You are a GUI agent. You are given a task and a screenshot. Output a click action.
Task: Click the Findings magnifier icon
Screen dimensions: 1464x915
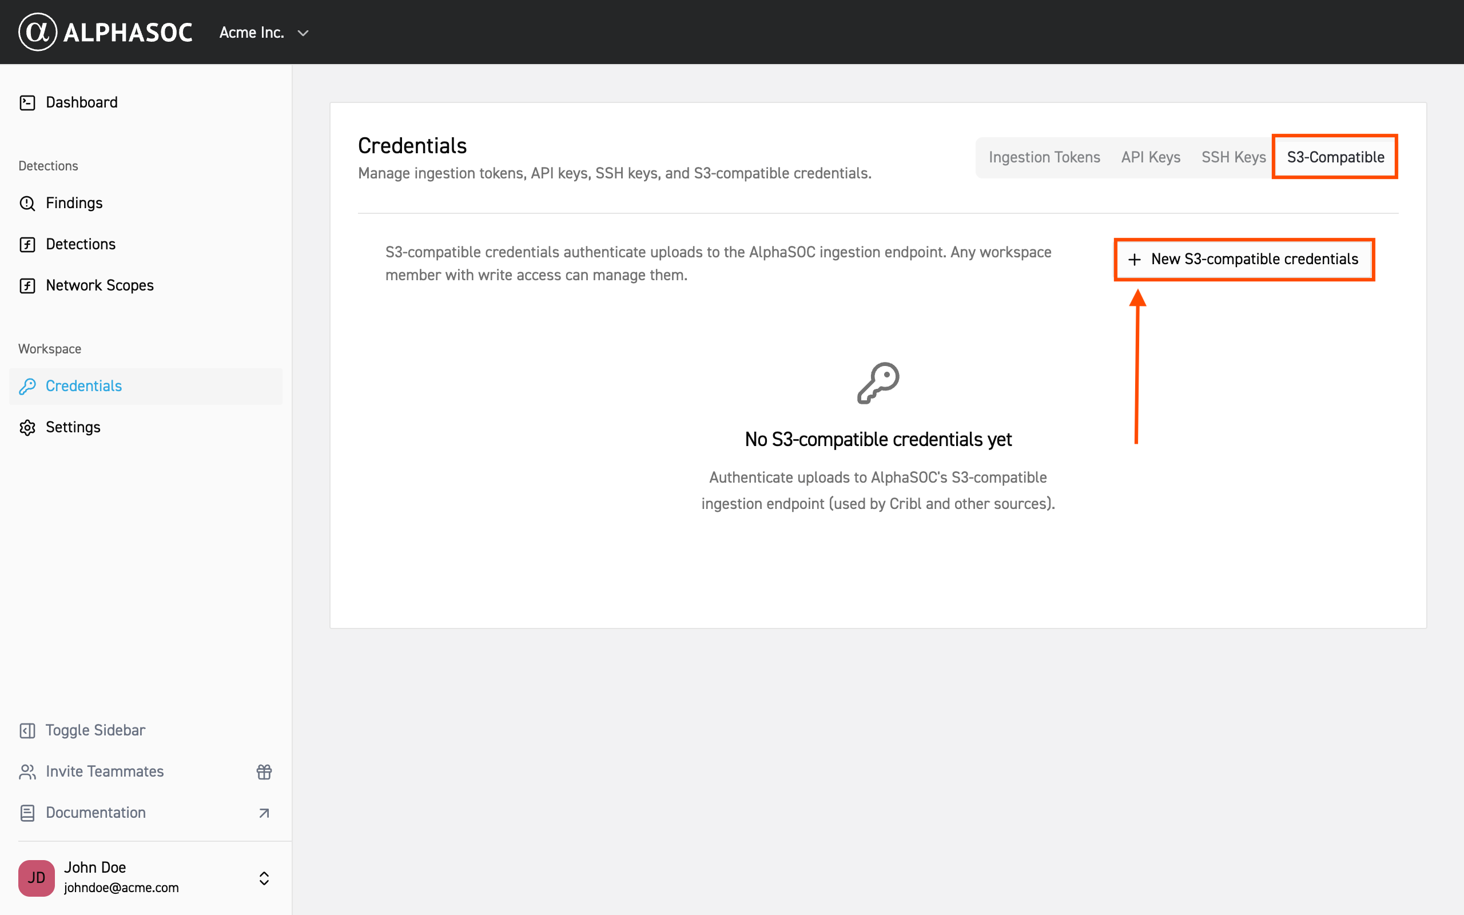(x=27, y=204)
